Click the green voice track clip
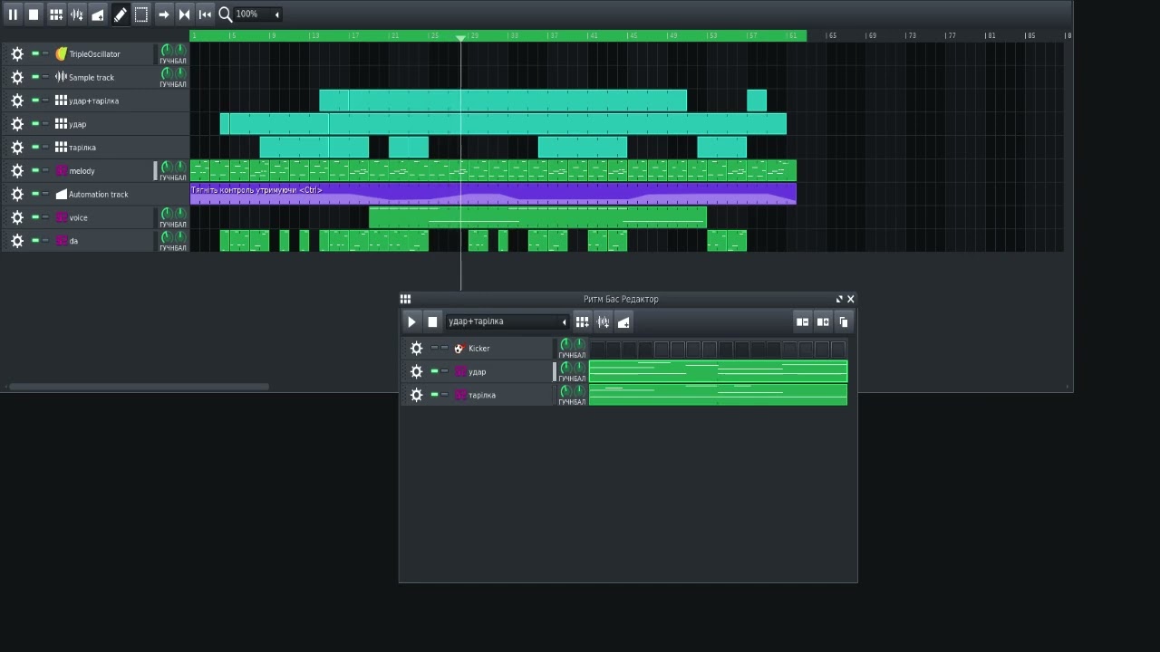This screenshot has height=652, width=1160. (537, 217)
